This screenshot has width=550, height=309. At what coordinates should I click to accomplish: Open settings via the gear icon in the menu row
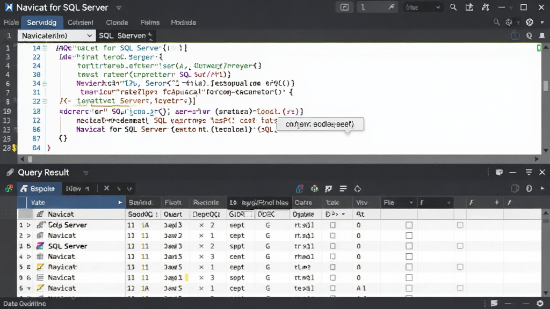[x=509, y=23]
